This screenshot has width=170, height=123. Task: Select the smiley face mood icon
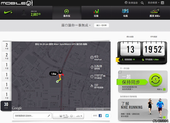tap(61, 116)
